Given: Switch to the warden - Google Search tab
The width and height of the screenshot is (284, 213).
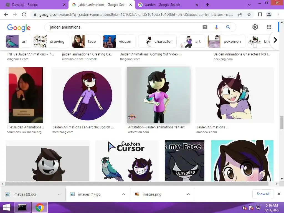Looking at the screenshot, I should [168, 5].
